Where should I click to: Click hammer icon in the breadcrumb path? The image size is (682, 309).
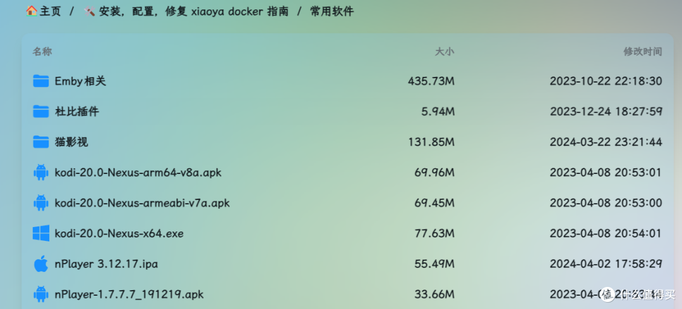90,11
